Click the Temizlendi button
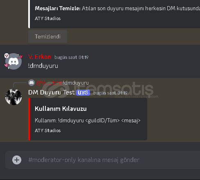Viewport: 200px width, 180px height. pyautogui.click(x=47, y=36)
